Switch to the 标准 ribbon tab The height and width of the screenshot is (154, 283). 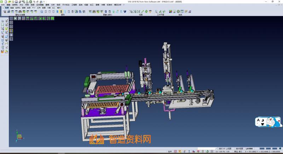coord(6,7)
